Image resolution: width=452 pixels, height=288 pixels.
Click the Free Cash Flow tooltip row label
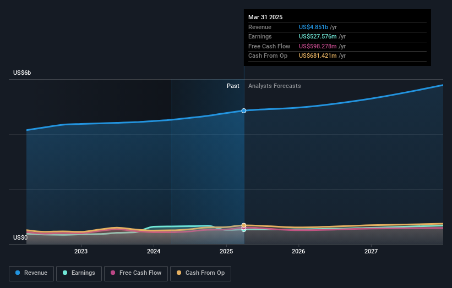coord(269,46)
